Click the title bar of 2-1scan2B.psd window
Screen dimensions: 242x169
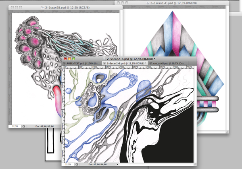(x=65, y=7)
